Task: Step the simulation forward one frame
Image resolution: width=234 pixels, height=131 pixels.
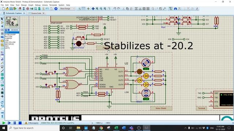Action: 9,123
